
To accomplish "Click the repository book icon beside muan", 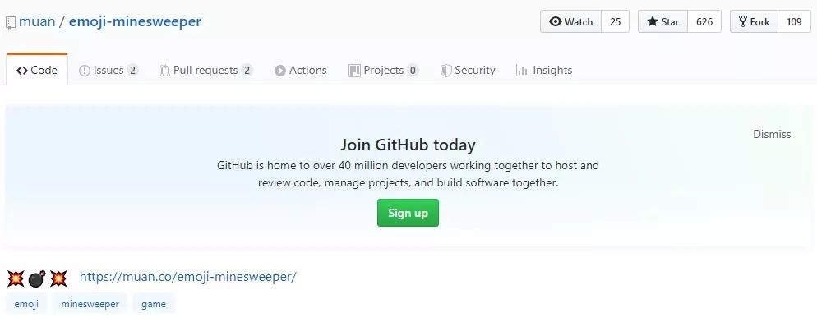I will [11, 22].
